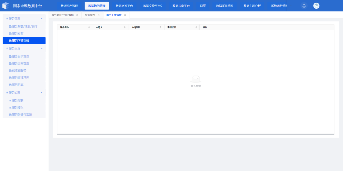Sort by 服务名称 column arrows
Screen dimensions: 343x171
pyautogui.click(x=89, y=27)
